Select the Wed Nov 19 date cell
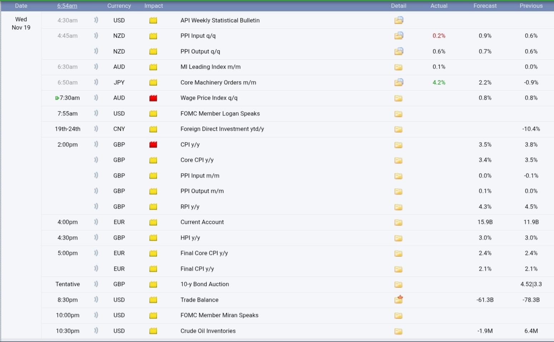The image size is (554, 342). click(x=21, y=23)
